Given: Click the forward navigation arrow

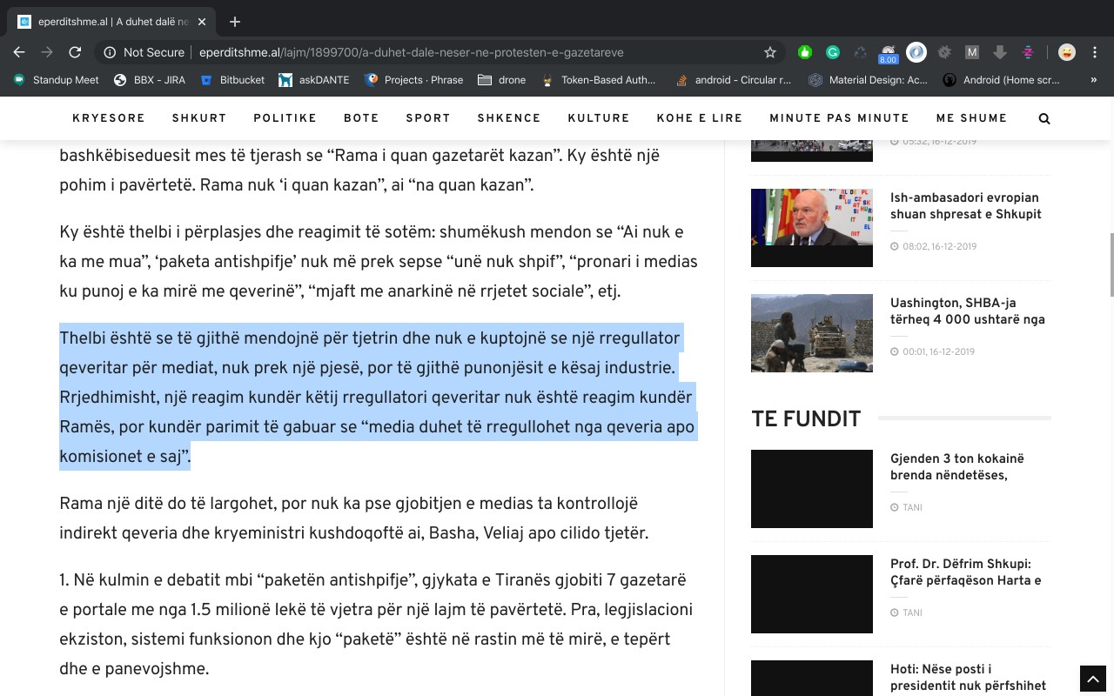Looking at the screenshot, I should pyautogui.click(x=47, y=52).
